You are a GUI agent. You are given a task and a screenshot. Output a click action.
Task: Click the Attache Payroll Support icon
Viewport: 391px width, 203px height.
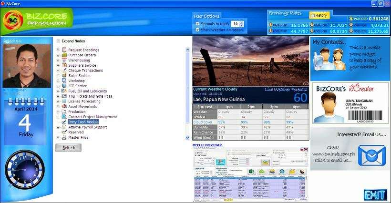tap(64, 127)
